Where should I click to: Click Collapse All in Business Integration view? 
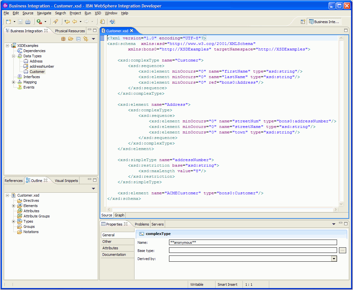pyautogui.click(x=78, y=39)
